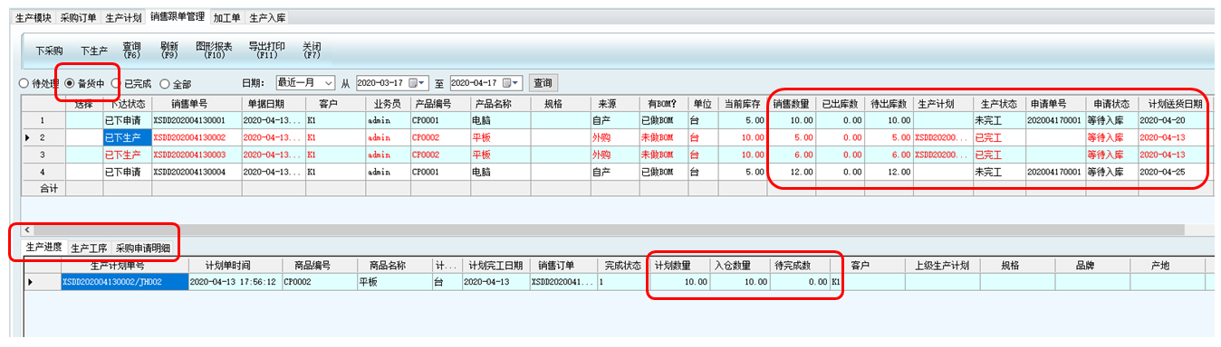This screenshot has height=347, width=1221.
Task: Click the 关闭 (F7) toolbar item
Action: click(311, 50)
